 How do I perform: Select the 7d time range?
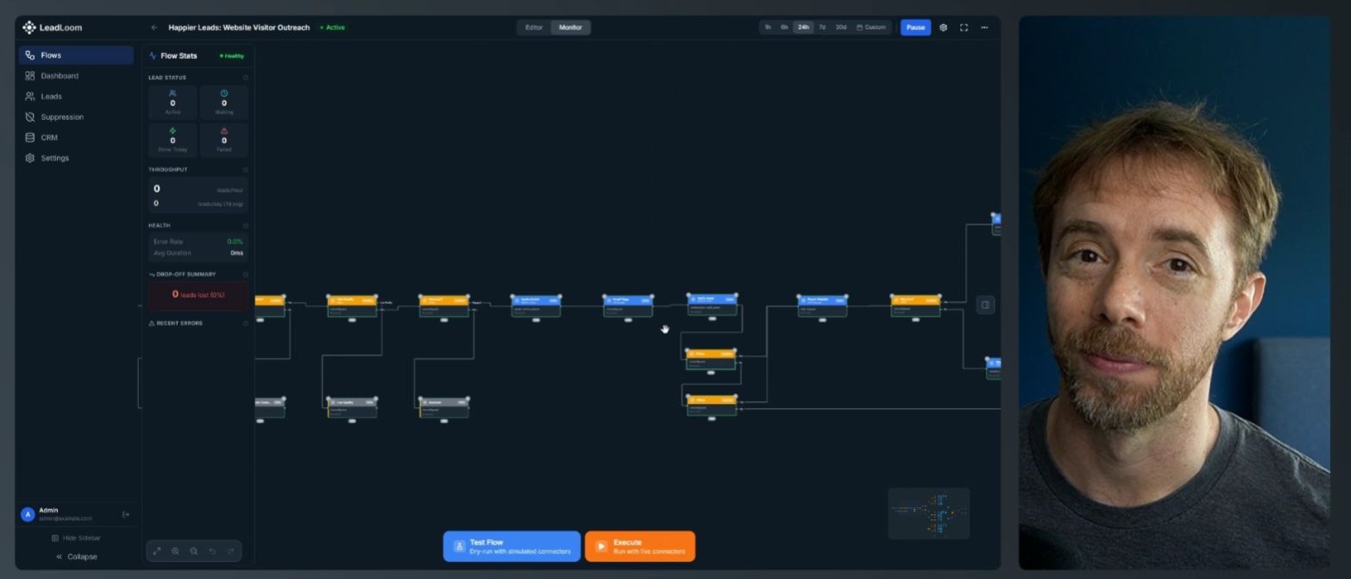click(x=822, y=28)
